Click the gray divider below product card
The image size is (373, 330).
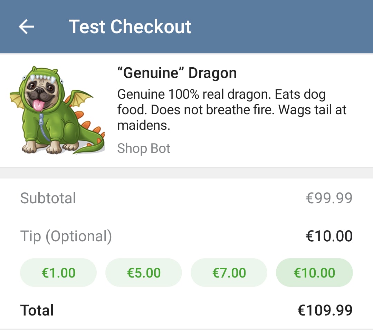coord(186,173)
